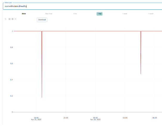The height and width of the screenshot is (132, 162).
Task: Click the 00:00 Nov 26 axis label
Action: (x=95, y=119)
